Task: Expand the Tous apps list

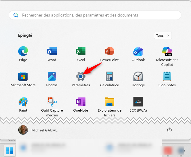Action: tap(163, 35)
